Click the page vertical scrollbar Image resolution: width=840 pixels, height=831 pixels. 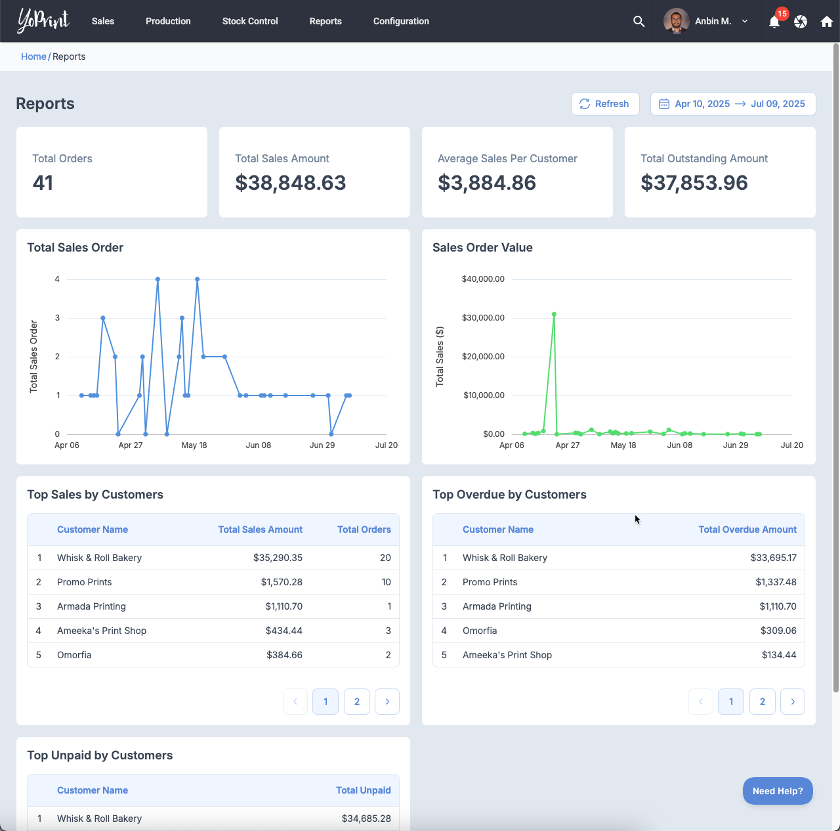(835, 368)
